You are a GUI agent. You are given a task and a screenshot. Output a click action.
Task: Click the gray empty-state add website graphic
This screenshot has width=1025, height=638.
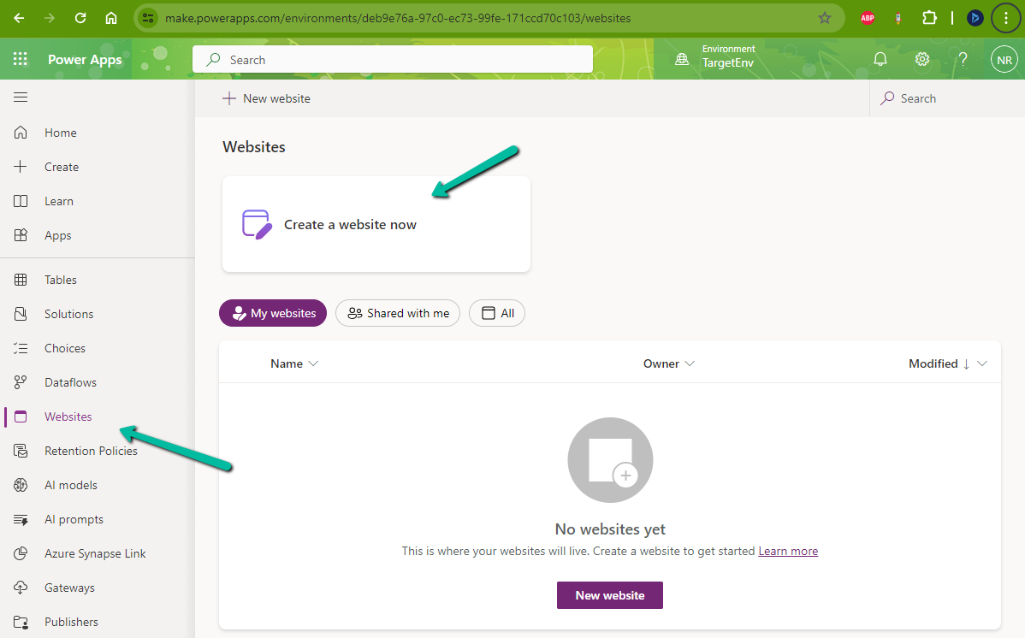coord(610,460)
